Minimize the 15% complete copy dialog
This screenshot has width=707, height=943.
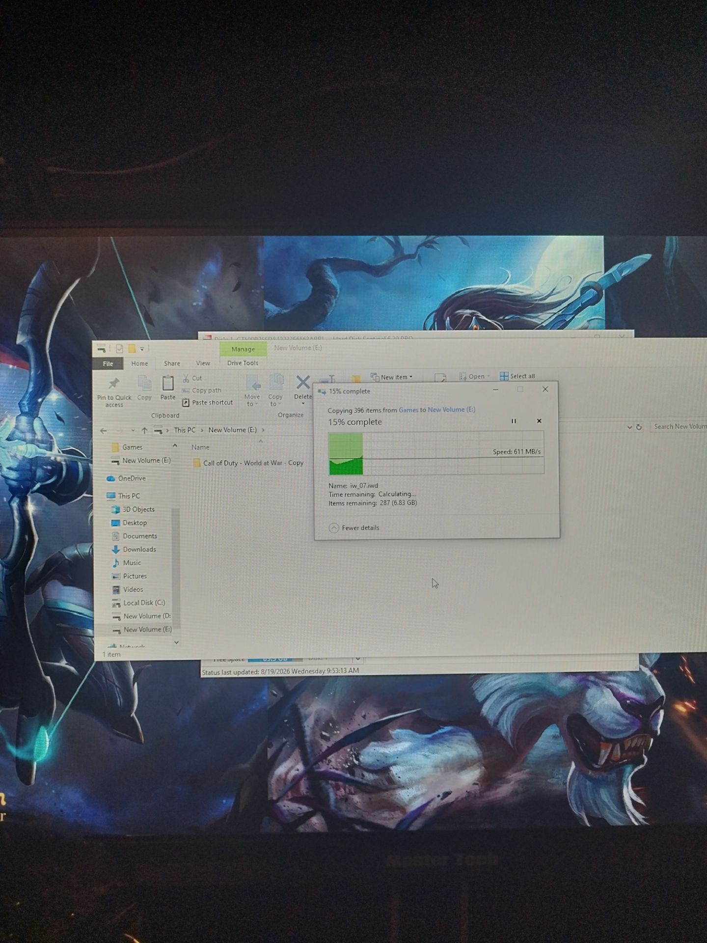pyautogui.click(x=496, y=390)
